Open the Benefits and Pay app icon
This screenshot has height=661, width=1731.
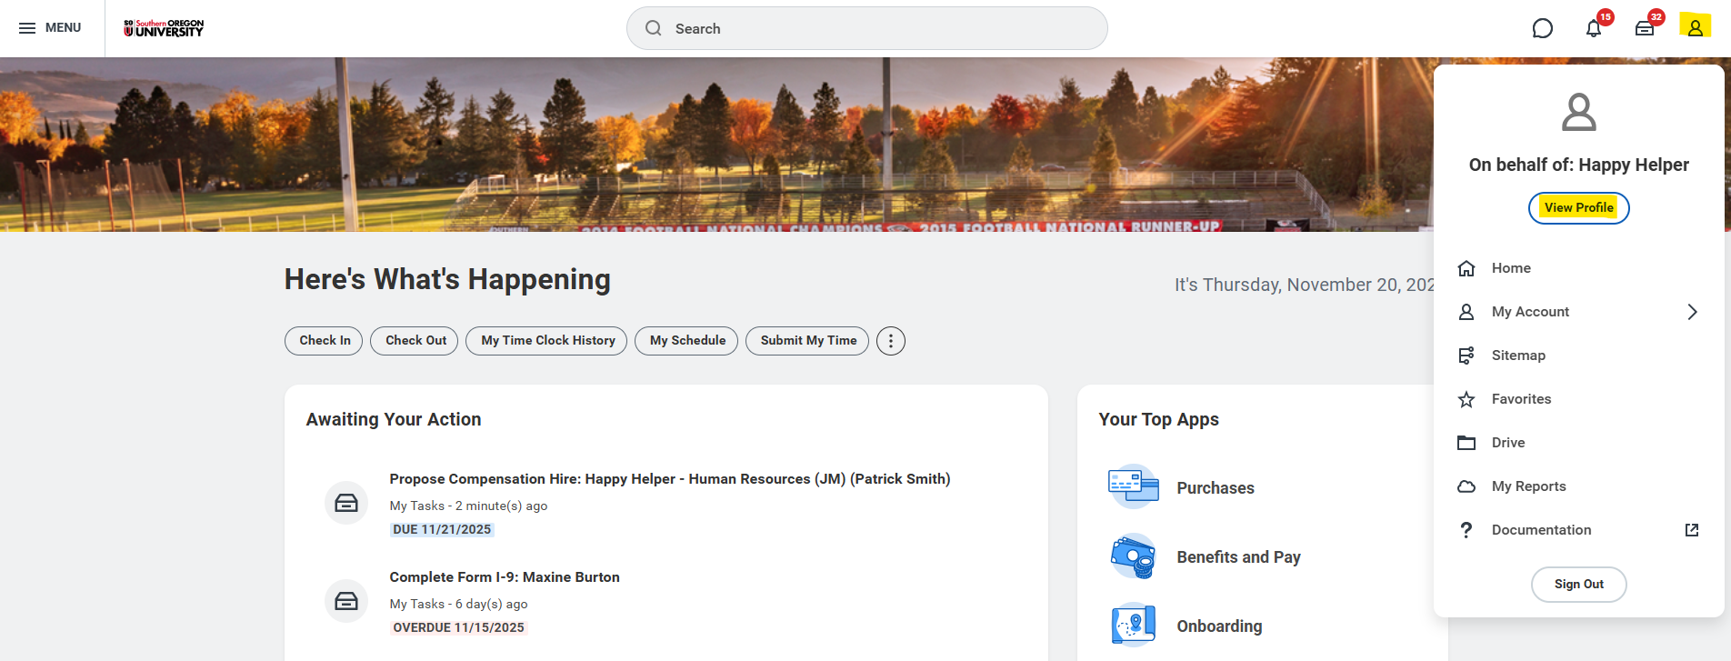tap(1133, 556)
